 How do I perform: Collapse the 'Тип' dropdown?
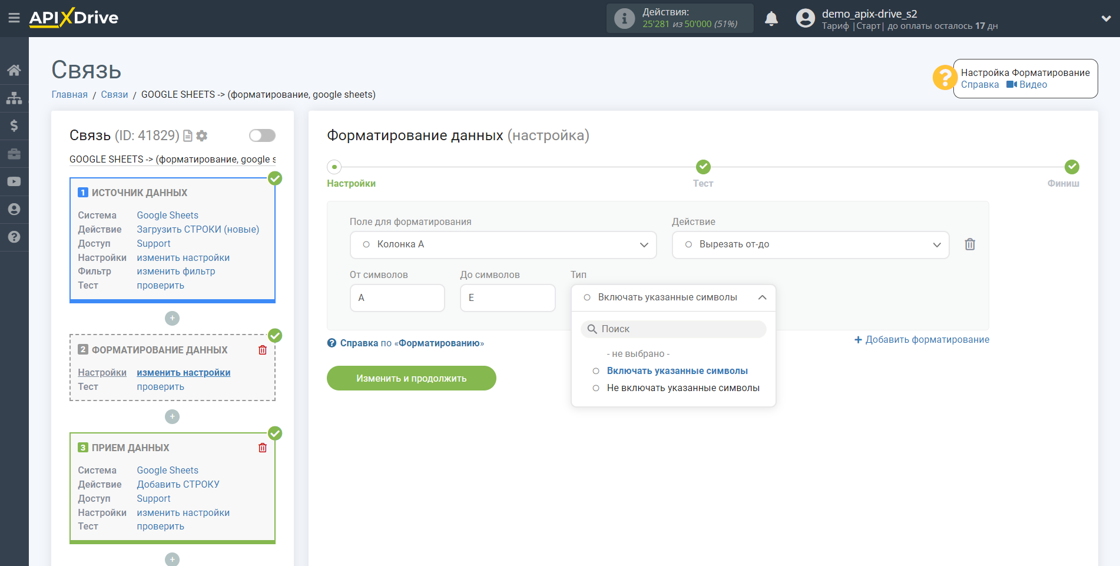(x=673, y=297)
